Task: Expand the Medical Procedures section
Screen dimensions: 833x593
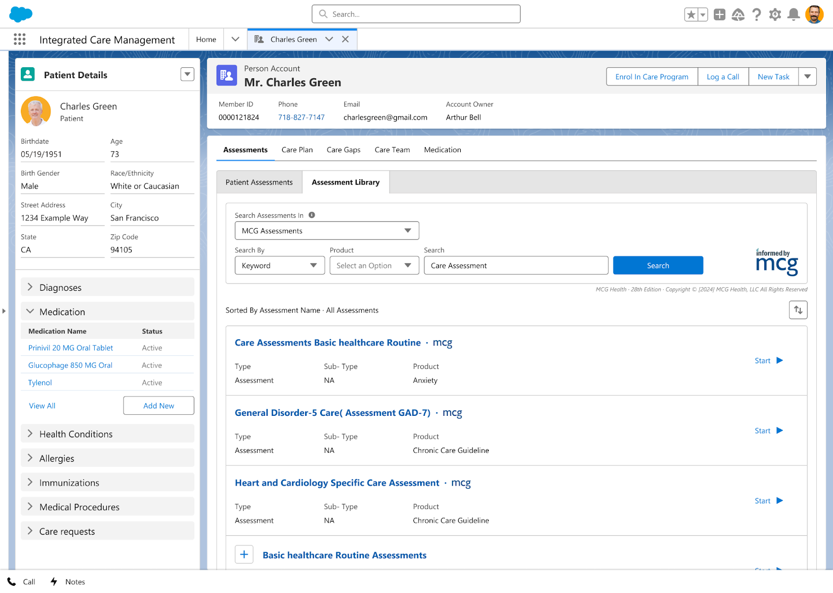Action: (x=107, y=507)
